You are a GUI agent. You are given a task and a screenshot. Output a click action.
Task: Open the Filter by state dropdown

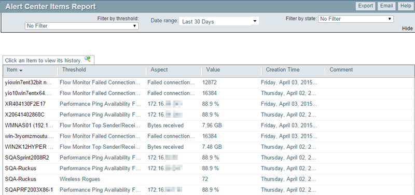(x=356, y=19)
